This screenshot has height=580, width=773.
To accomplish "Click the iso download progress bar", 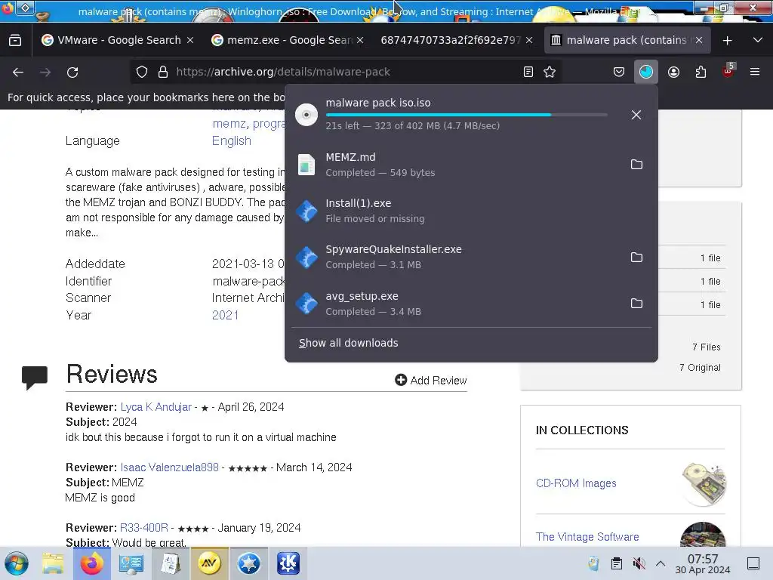I will pos(467,115).
